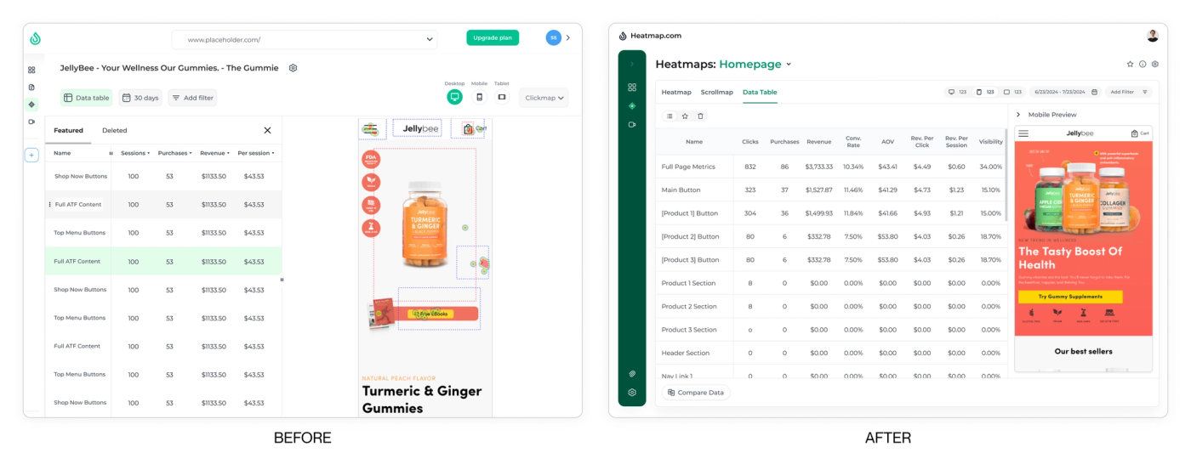The image size is (1191, 470).
Task: Select the mobile 123 device toggle
Action: [x=985, y=92]
